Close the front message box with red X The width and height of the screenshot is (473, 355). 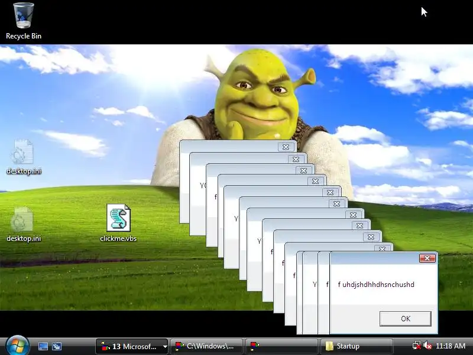click(427, 258)
